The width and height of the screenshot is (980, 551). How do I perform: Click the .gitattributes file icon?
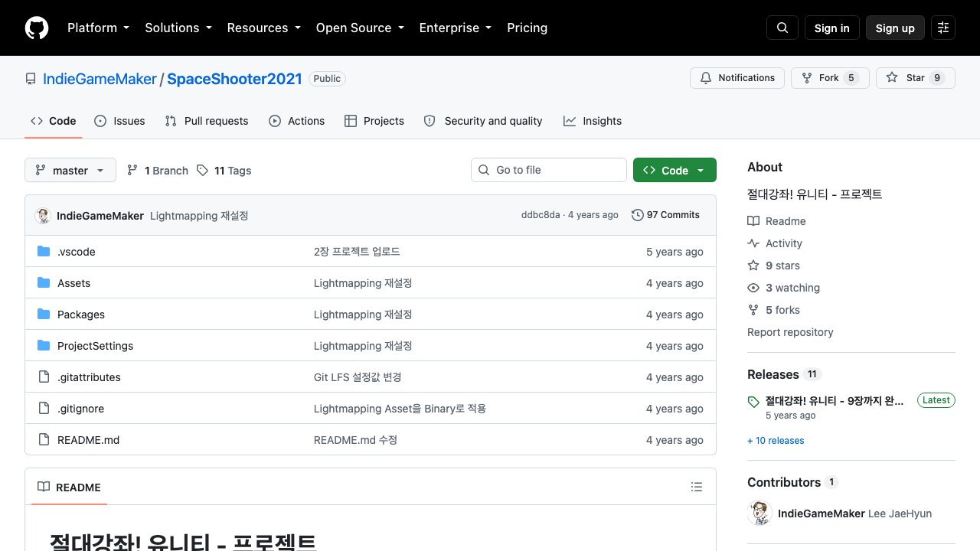[x=44, y=377]
